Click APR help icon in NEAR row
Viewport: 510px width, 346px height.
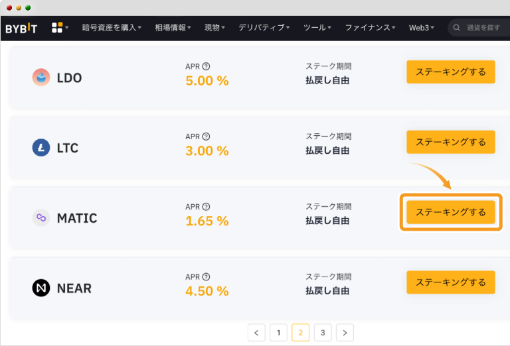pos(206,277)
